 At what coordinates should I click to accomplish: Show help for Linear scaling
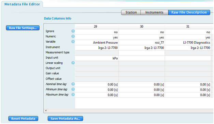(73, 63)
